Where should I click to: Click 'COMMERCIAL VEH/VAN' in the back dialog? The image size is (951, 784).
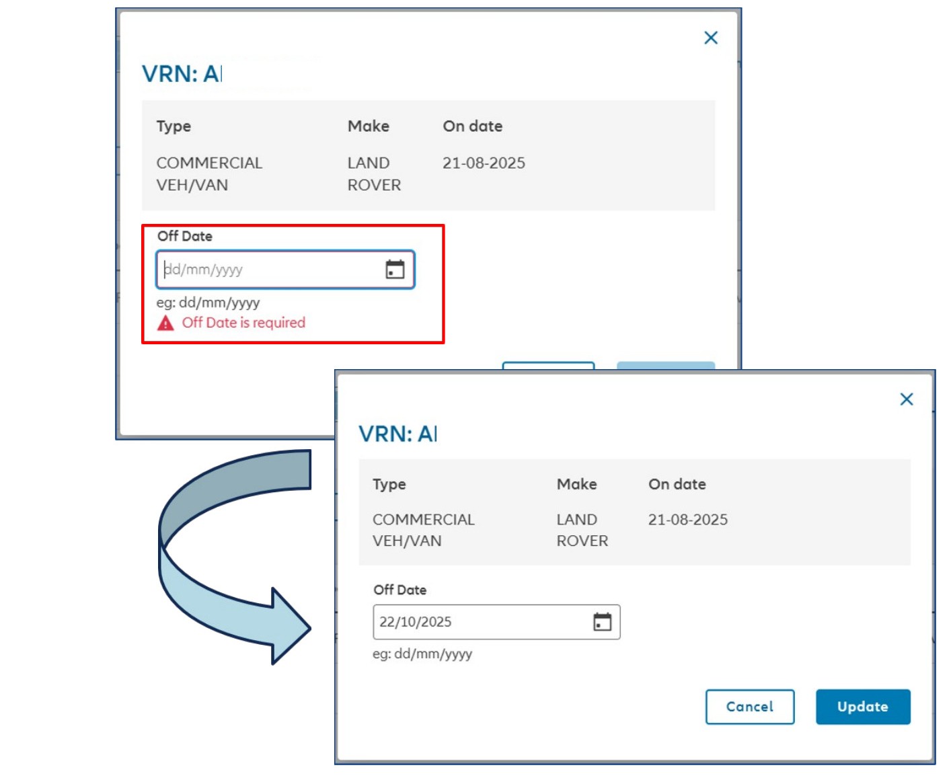[209, 173]
